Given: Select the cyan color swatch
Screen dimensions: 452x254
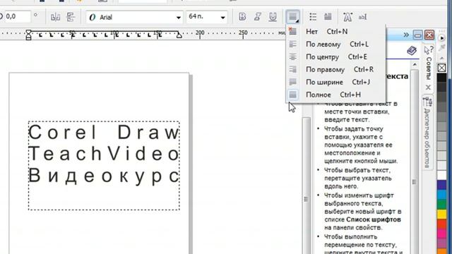Looking at the screenshot, I should (x=441, y=195).
